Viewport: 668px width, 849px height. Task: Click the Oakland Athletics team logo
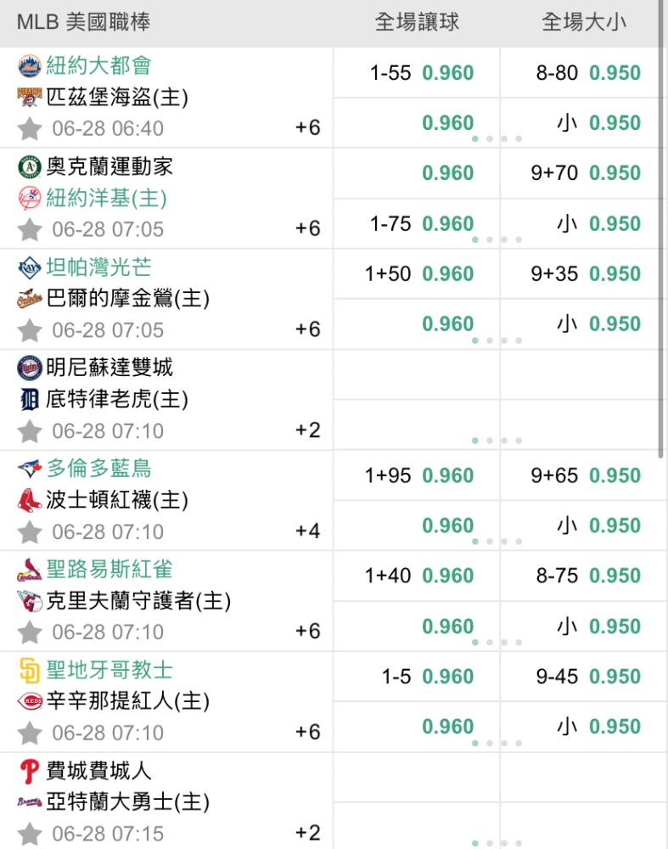click(x=29, y=166)
